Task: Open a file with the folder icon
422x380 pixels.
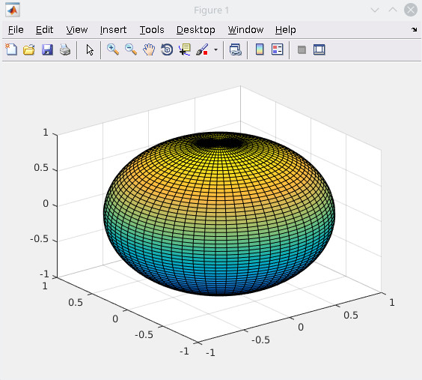Action: point(28,49)
